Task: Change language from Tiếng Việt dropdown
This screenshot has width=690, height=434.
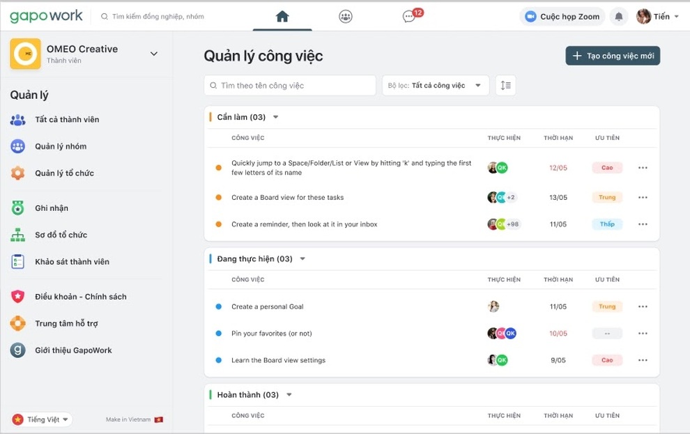Action: [x=42, y=419]
